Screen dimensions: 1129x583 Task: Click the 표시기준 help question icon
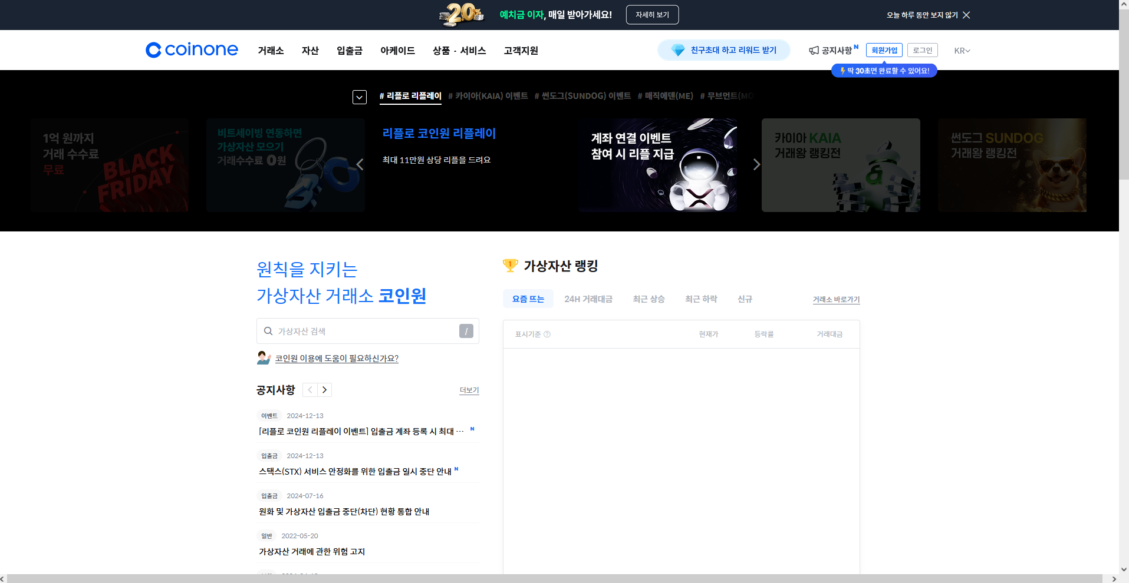pos(547,334)
